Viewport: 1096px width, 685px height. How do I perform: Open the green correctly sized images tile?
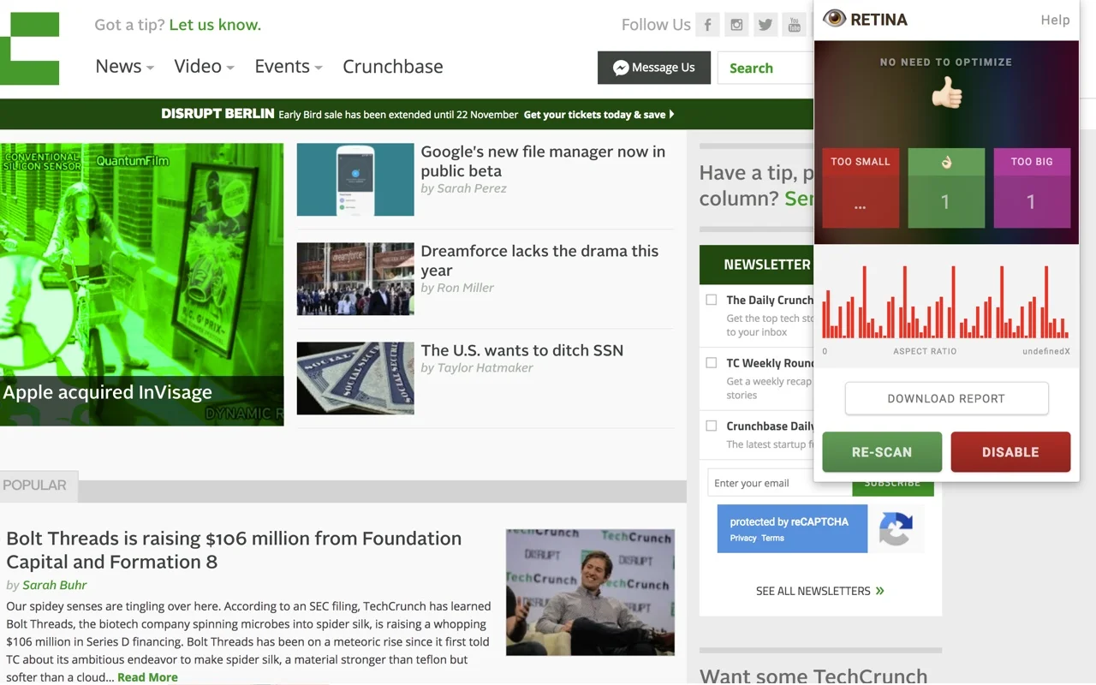coord(946,188)
